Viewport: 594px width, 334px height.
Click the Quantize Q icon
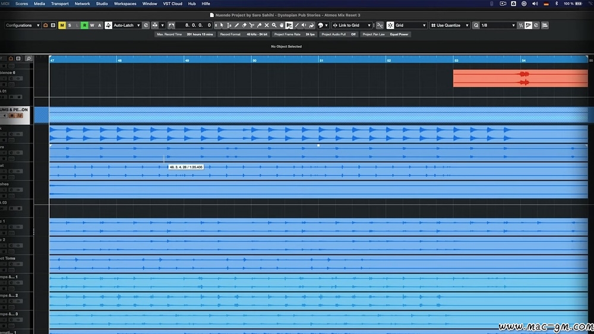tap(476, 26)
